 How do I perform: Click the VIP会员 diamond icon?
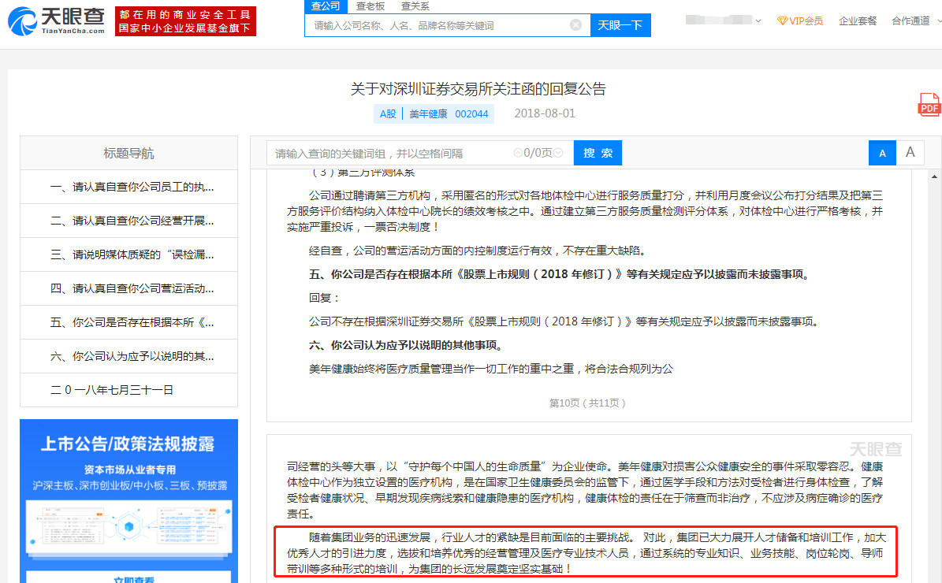782,21
